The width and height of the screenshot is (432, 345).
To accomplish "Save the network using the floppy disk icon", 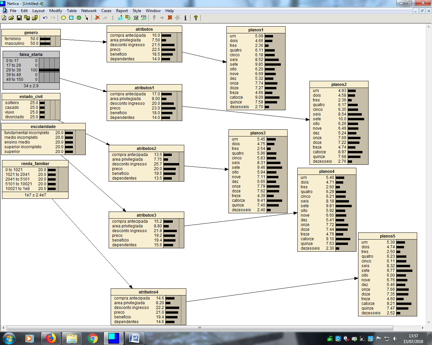I will pos(19,18).
